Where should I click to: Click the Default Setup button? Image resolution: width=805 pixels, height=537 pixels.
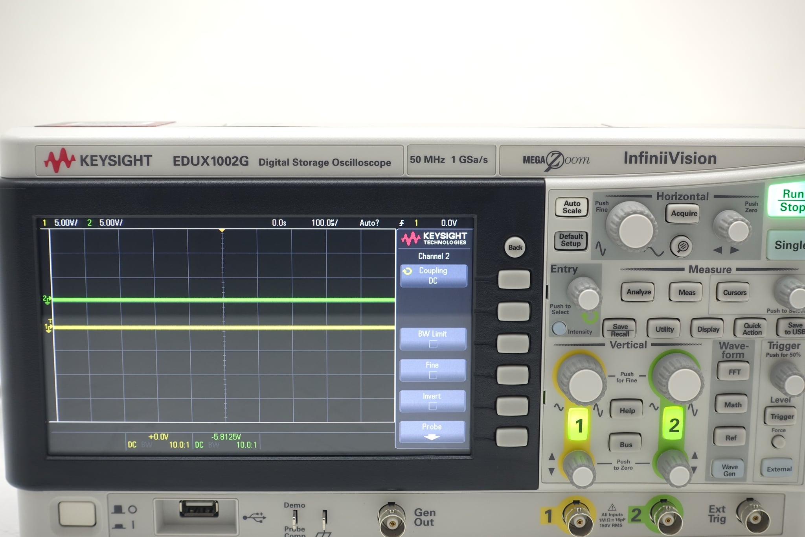pyautogui.click(x=571, y=240)
